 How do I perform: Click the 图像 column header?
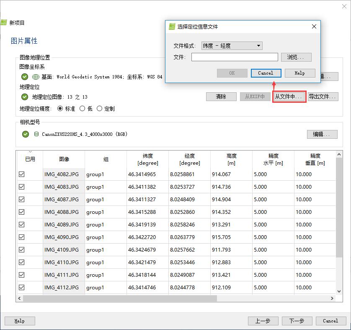[x=64, y=159]
